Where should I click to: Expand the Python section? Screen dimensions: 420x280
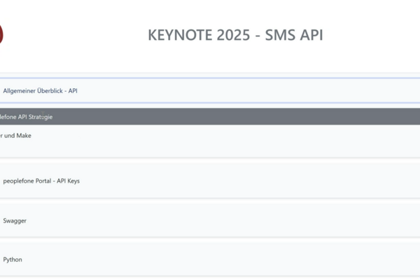point(210,259)
